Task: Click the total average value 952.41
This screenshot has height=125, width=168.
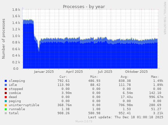Action: point(125,113)
